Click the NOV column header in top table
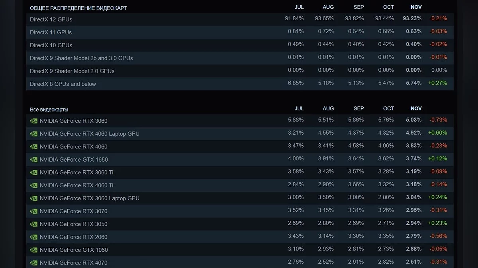478x268 pixels. click(416, 7)
